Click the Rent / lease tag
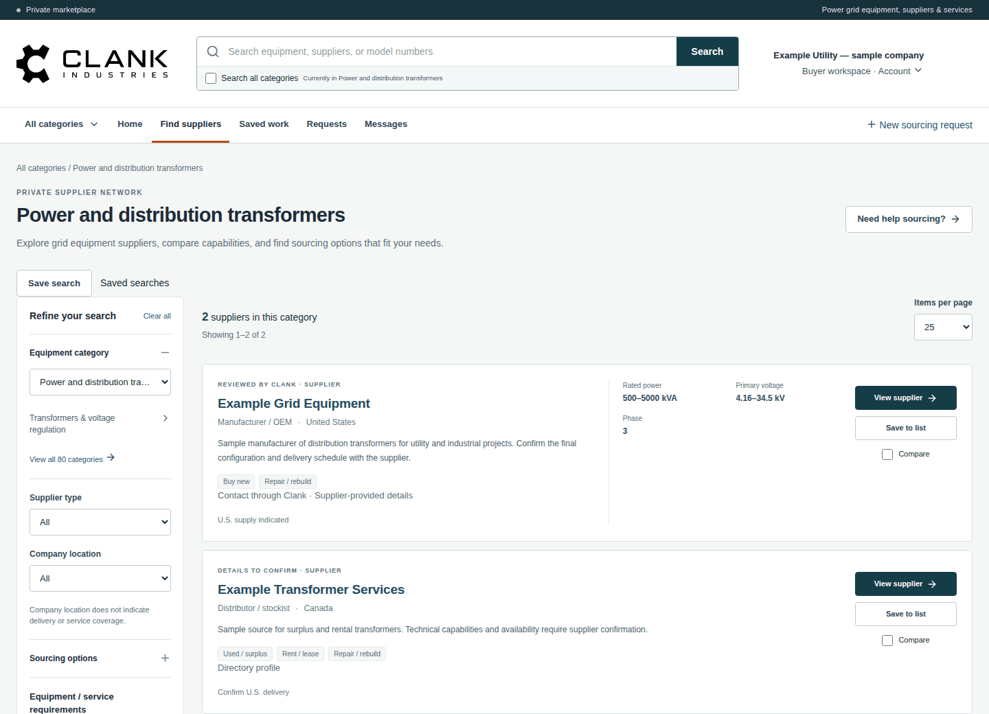989x714 pixels. pos(300,654)
